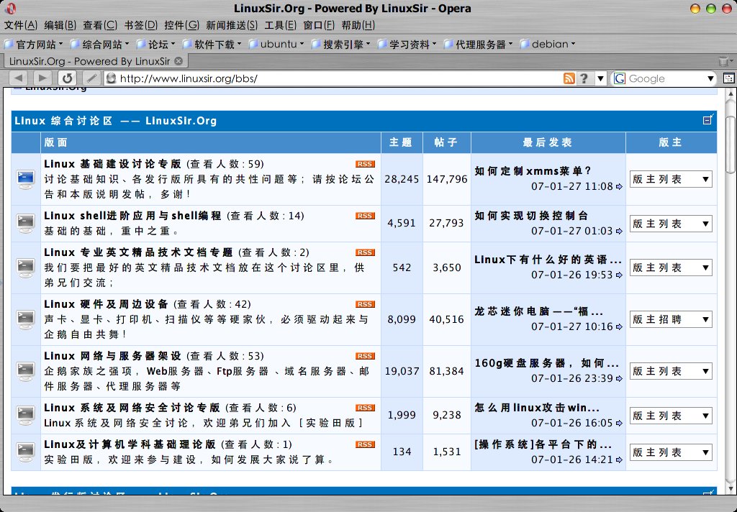Open the Google search engine dropdown arrow
The height and width of the screenshot is (512, 737).
[710, 78]
